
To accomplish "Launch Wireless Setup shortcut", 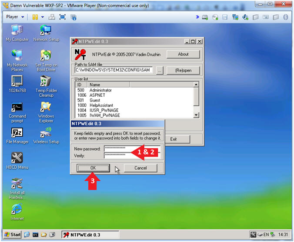I will (46, 136).
